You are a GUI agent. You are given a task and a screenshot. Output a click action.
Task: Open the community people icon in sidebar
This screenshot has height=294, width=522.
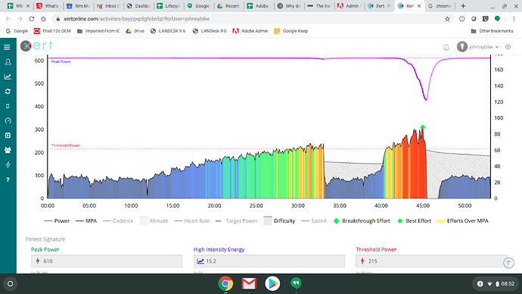[8, 150]
